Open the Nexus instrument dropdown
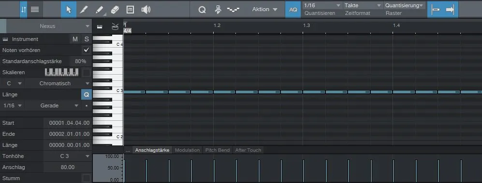 click(49, 26)
